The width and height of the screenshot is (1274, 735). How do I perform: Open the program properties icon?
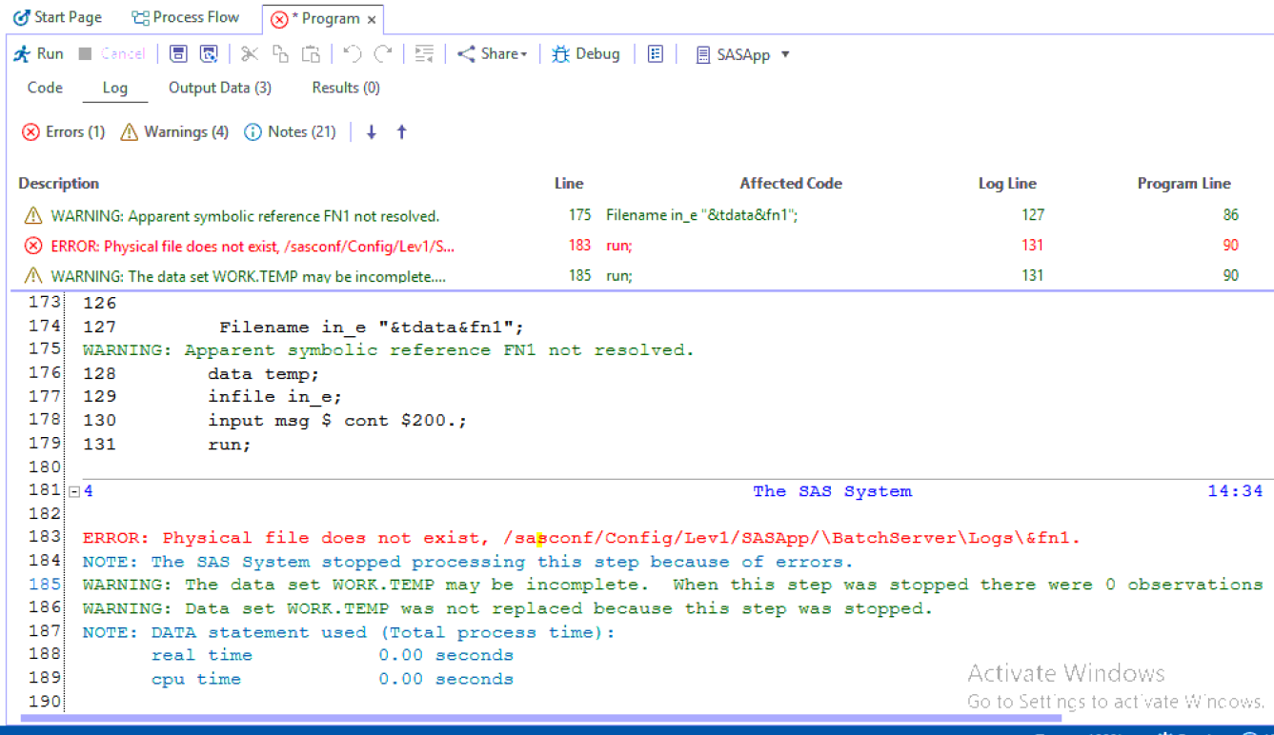(x=656, y=54)
